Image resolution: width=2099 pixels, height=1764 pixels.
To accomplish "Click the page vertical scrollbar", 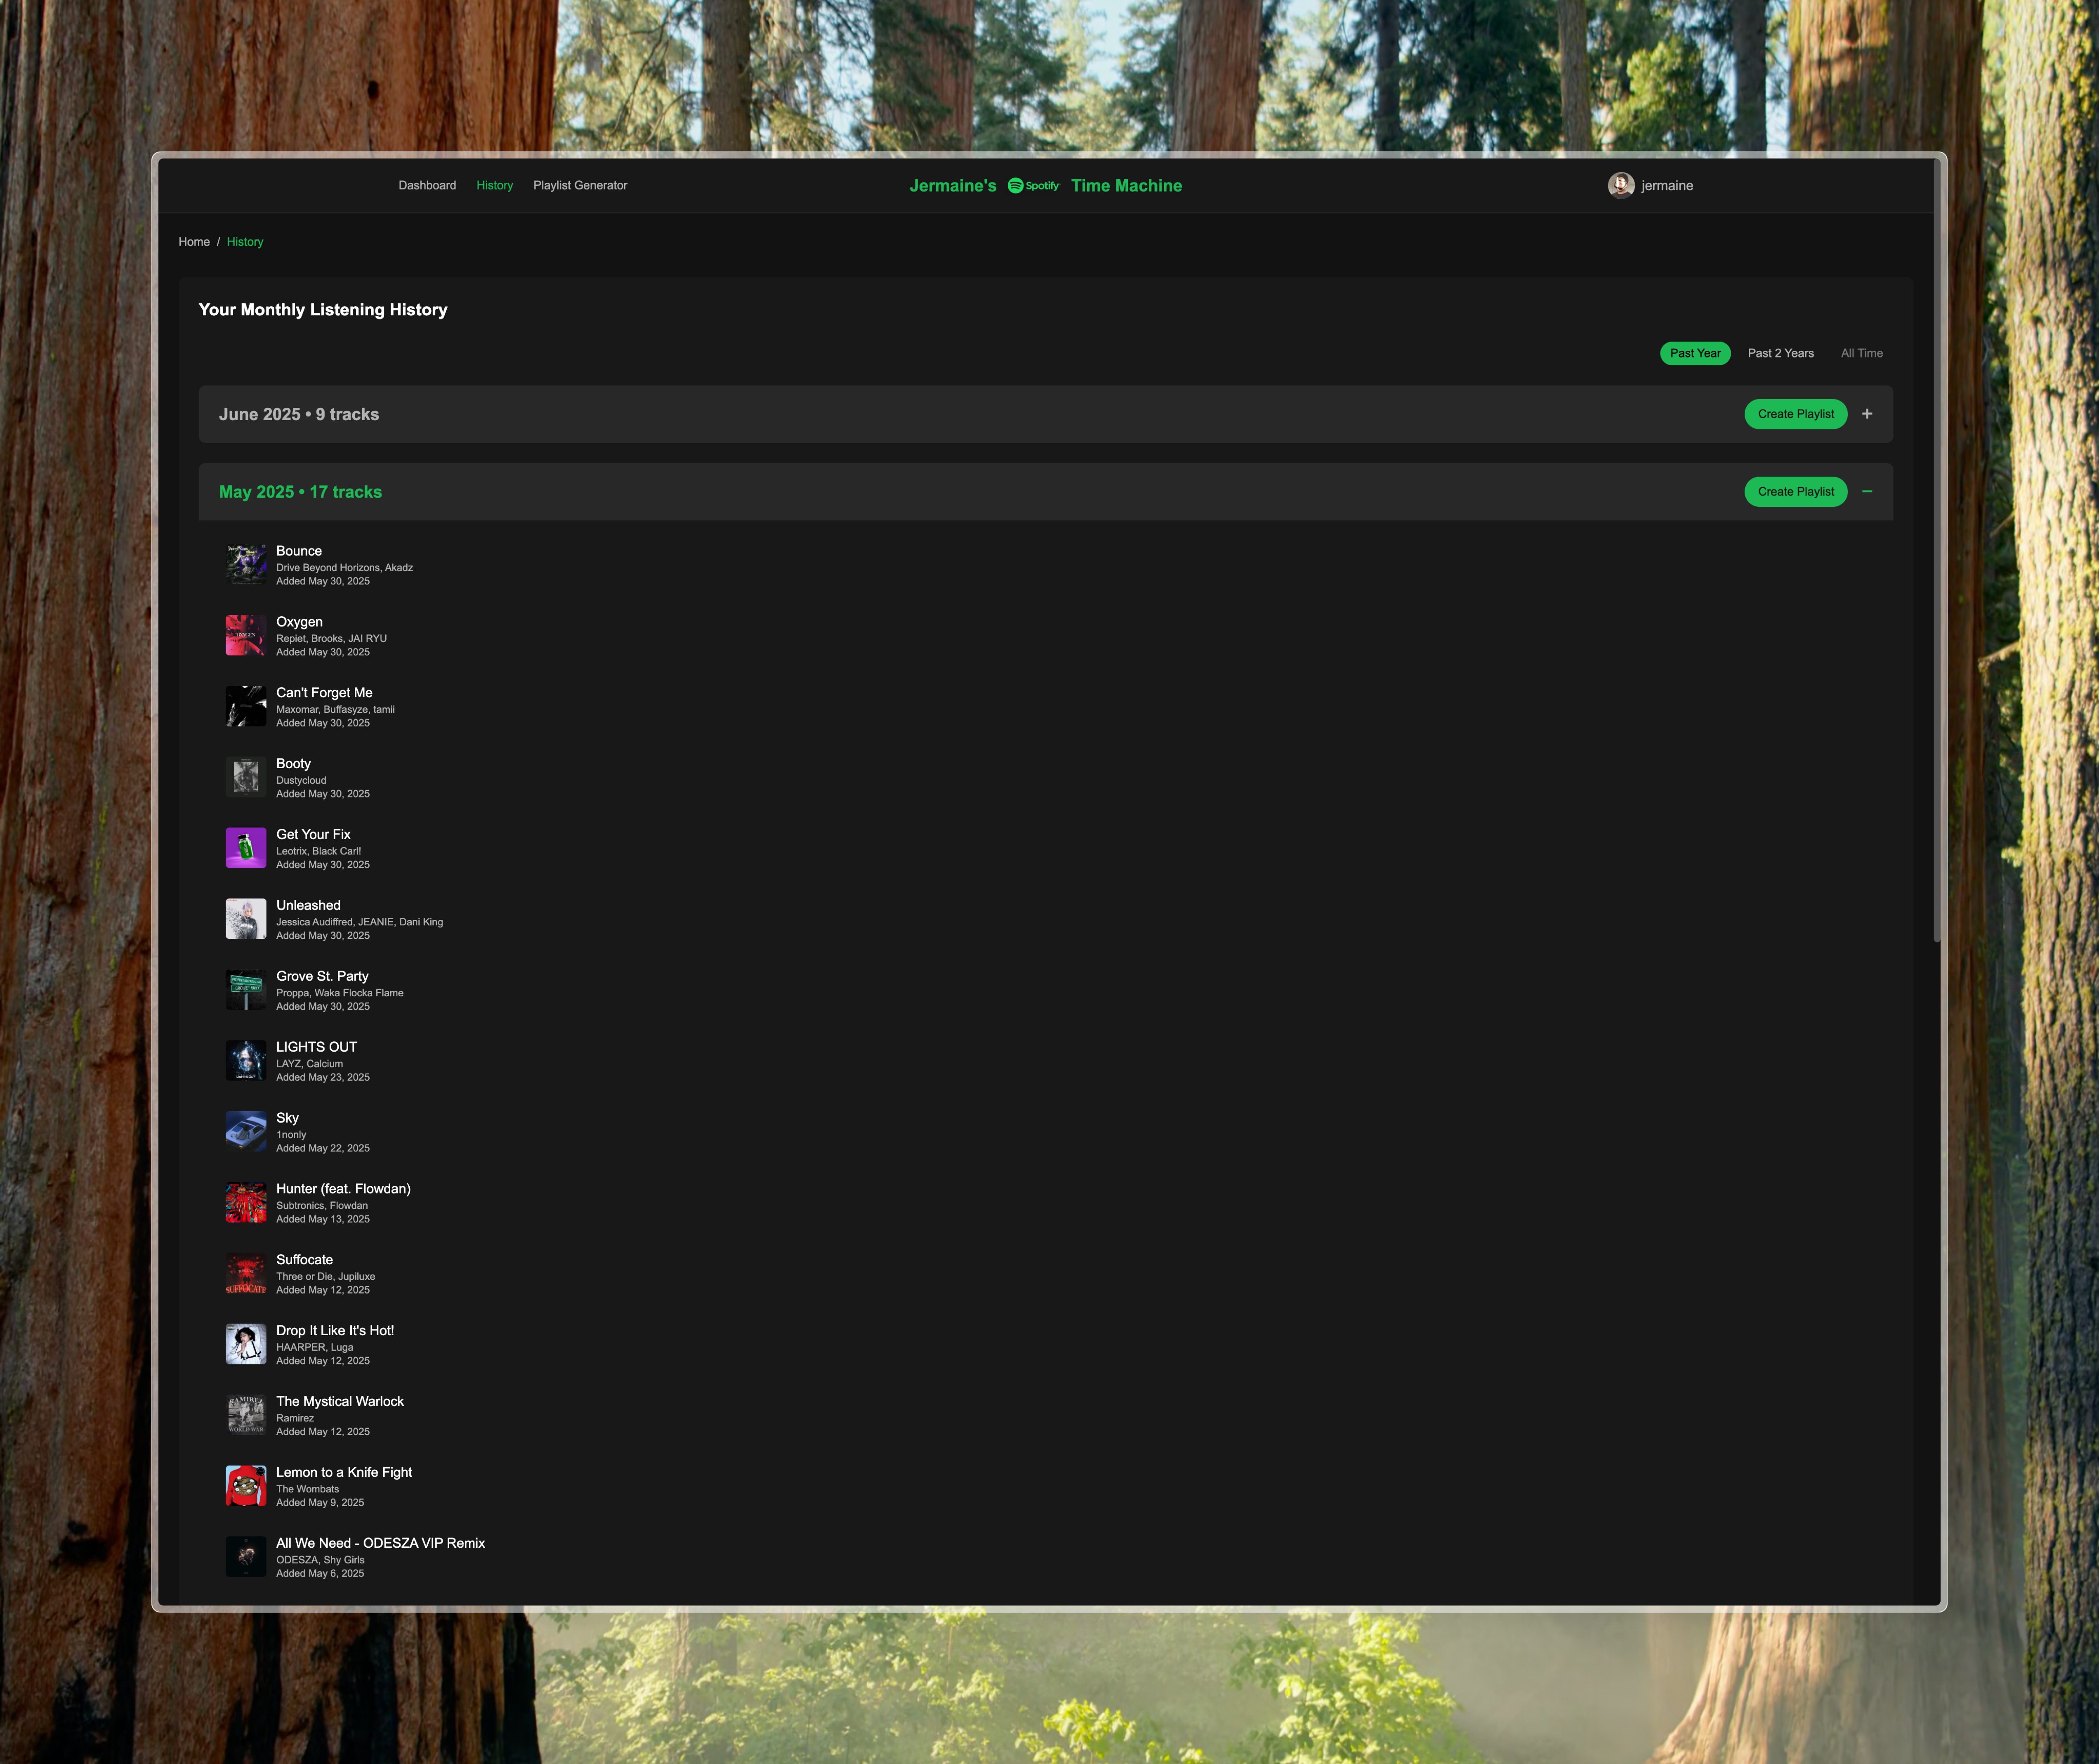I will (1936, 550).
